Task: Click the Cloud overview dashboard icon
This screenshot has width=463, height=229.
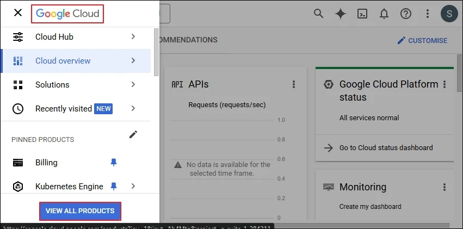Action: pos(18,61)
